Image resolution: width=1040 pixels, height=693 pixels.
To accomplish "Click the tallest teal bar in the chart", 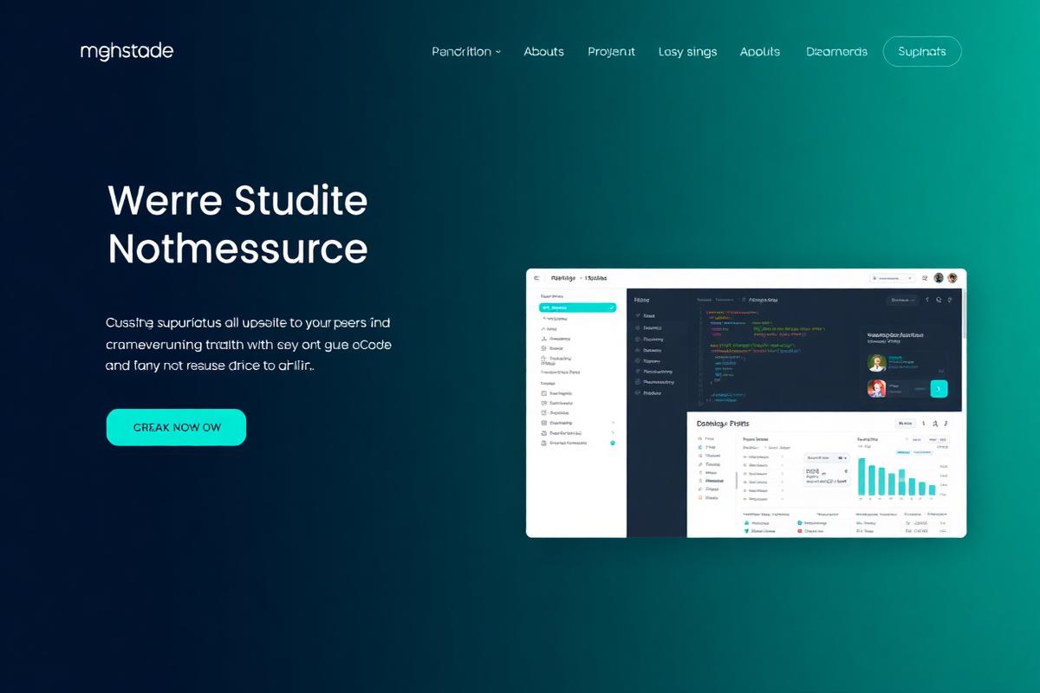I will coord(861,476).
